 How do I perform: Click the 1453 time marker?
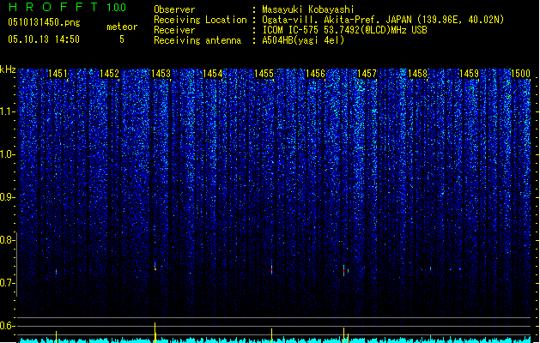(x=161, y=74)
